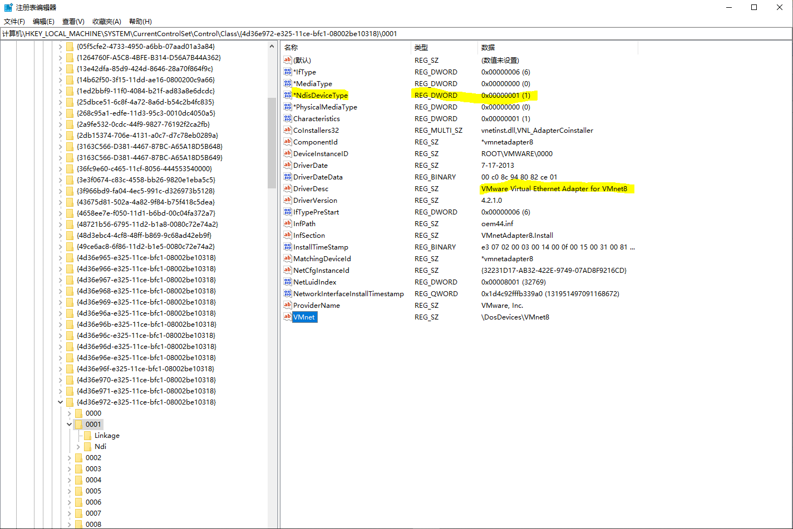
Task: Open the 收藏夹 menu
Action: click(x=106, y=21)
